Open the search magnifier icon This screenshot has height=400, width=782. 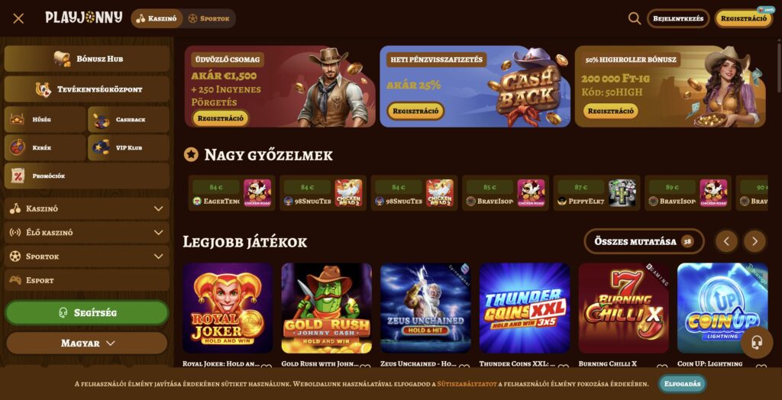click(635, 18)
